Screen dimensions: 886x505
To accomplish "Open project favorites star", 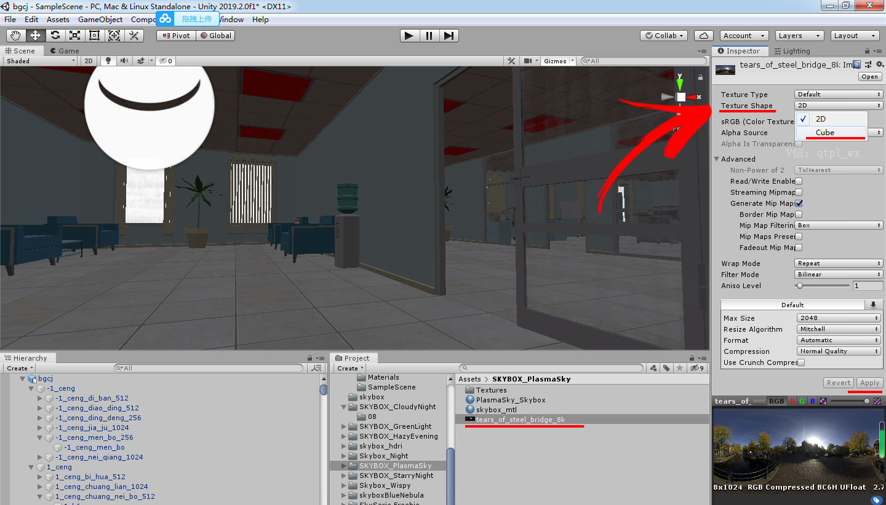I will (x=680, y=368).
